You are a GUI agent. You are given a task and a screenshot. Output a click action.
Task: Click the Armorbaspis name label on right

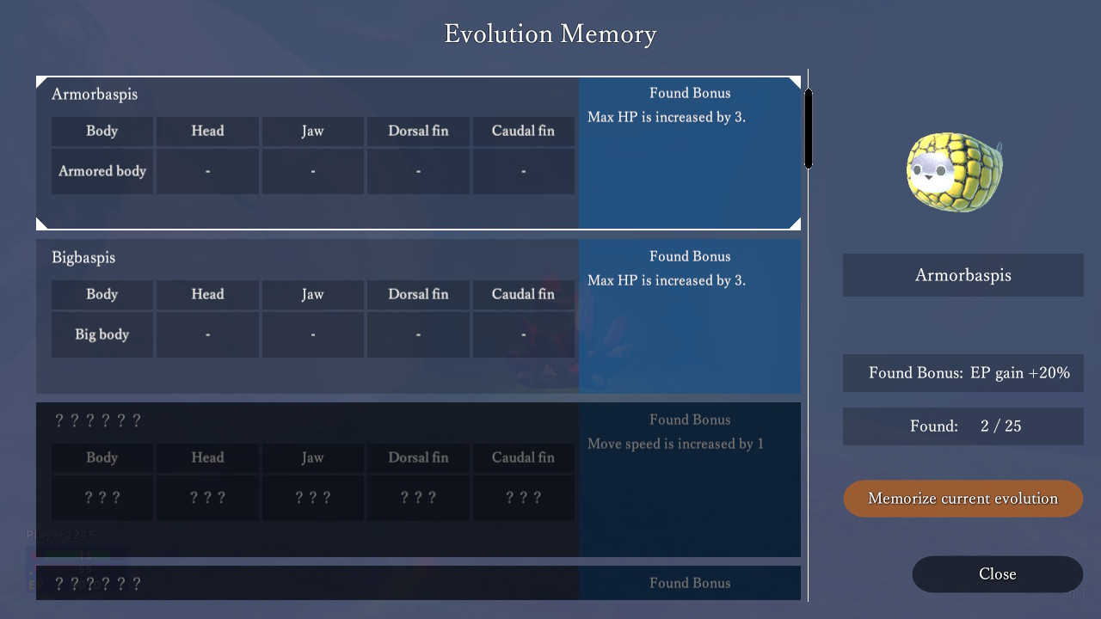point(963,275)
